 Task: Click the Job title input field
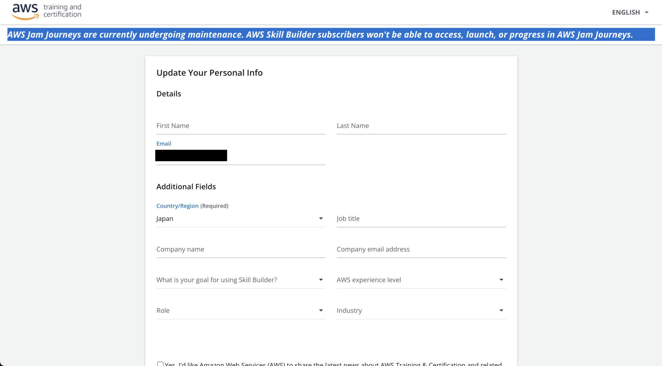(x=420, y=218)
